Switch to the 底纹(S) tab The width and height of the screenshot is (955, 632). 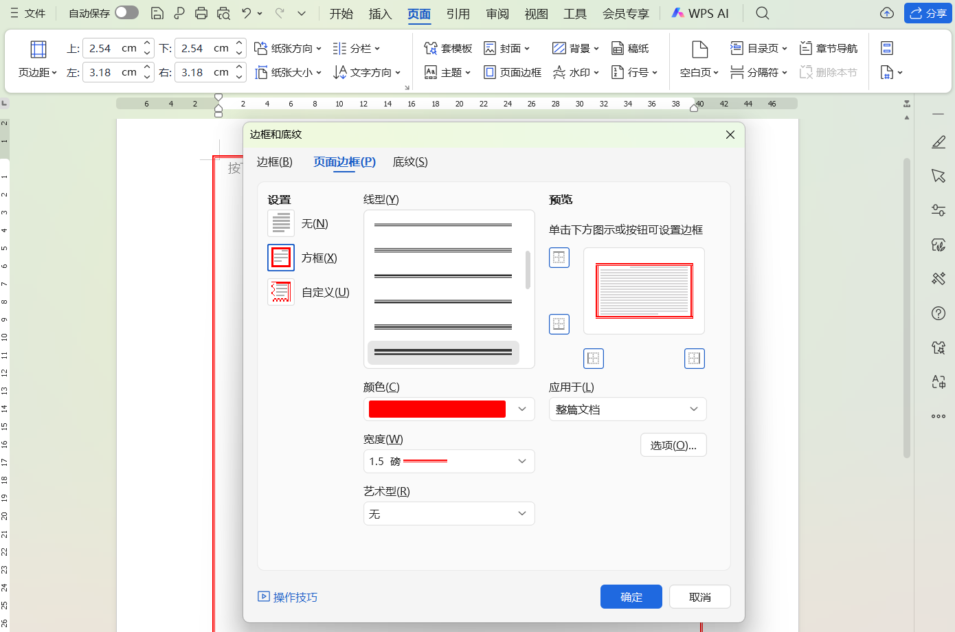[x=409, y=162]
